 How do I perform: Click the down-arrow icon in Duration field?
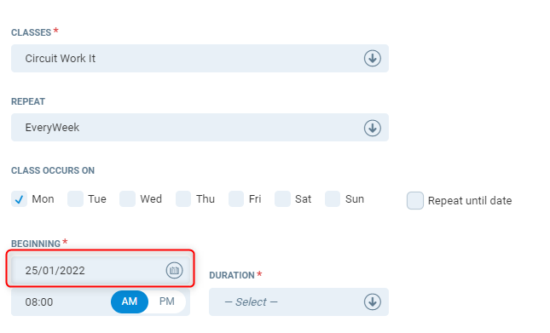pos(372,301)
